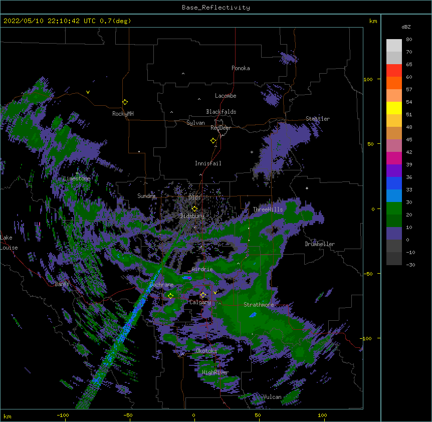This screenshot has height=422, width=432.
Task: Click the yellow V marker northwest of RockyMH
Action: coord(88,92)
